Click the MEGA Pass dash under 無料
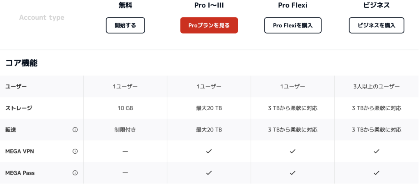Viewport: 420px width, 186px height. pyautogui.click(x=125, y=173)
